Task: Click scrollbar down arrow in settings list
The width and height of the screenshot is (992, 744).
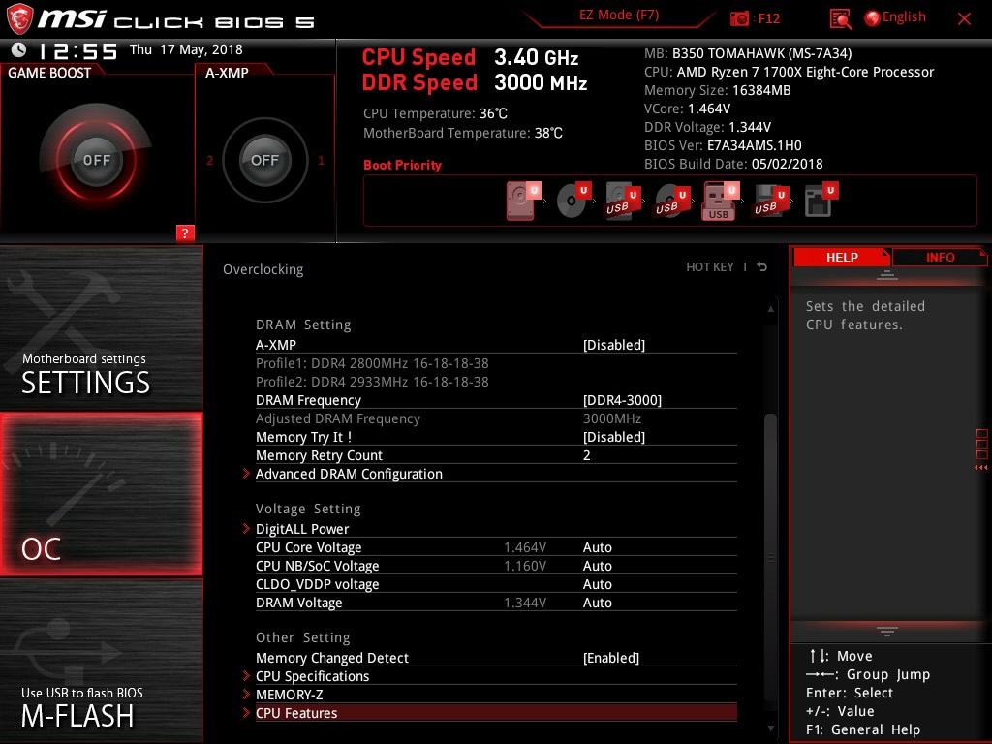Action: [770, 728]
